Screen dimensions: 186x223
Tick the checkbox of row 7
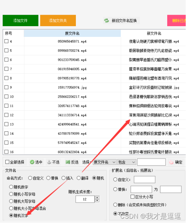(6, 69)
